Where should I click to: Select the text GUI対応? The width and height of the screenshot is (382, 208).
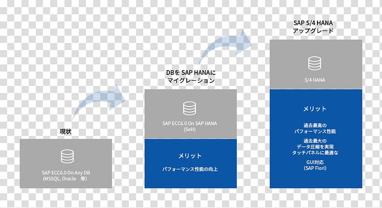pyautogui.click(x=315, y=162)
